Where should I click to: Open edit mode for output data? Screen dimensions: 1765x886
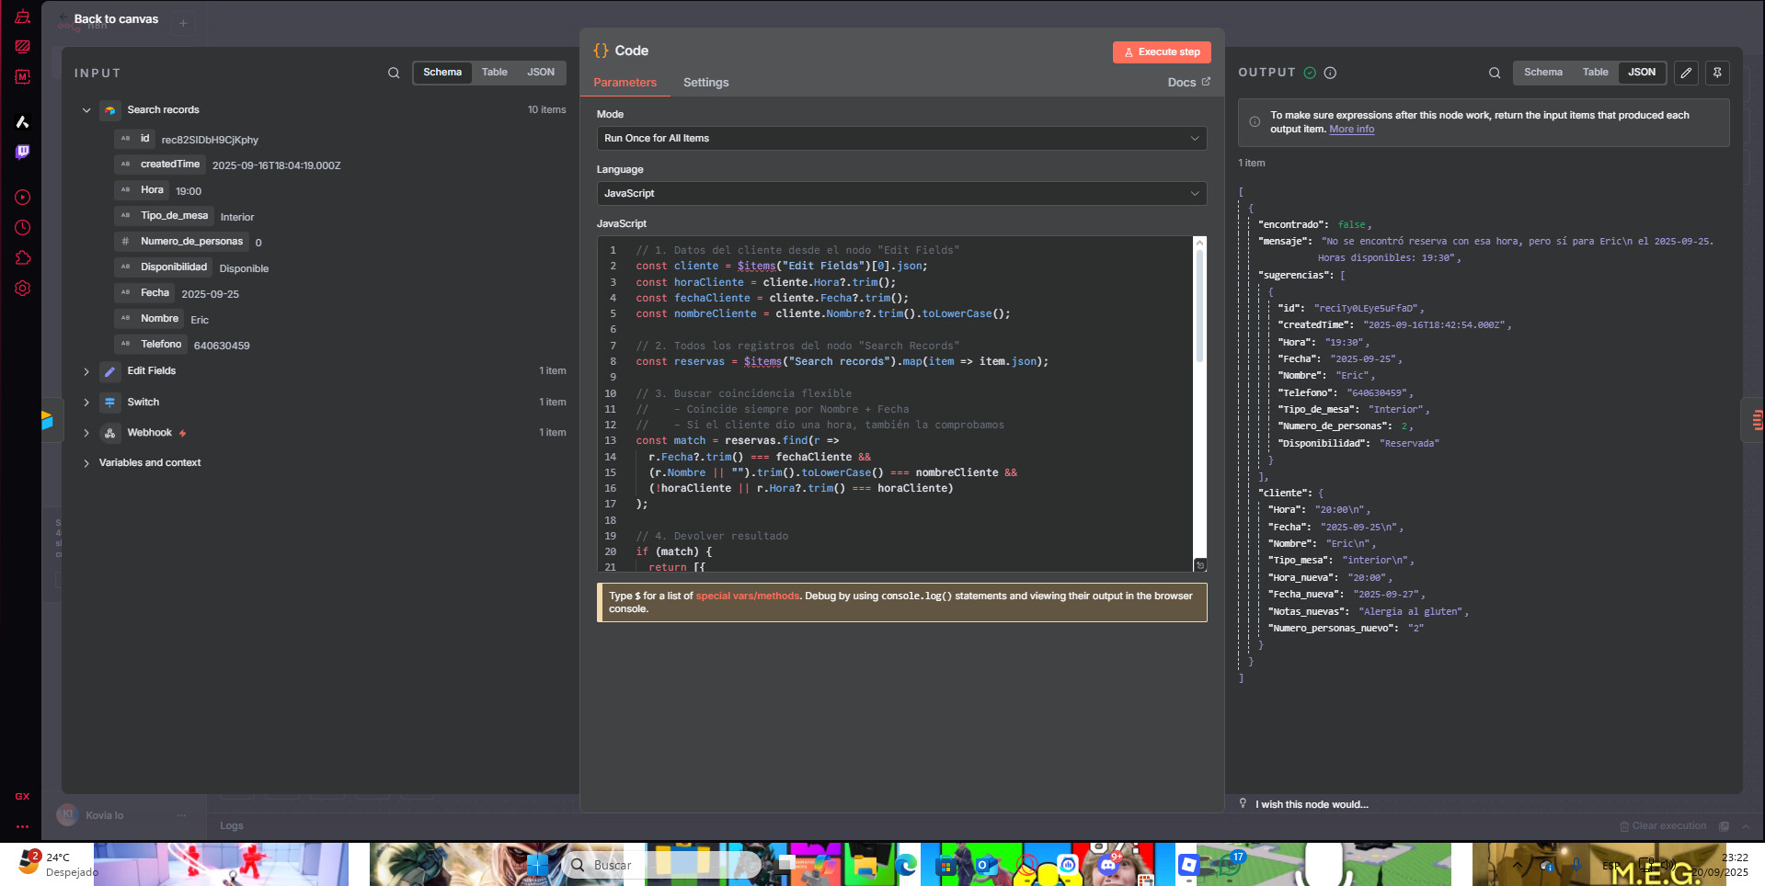tap(1686, 73)
